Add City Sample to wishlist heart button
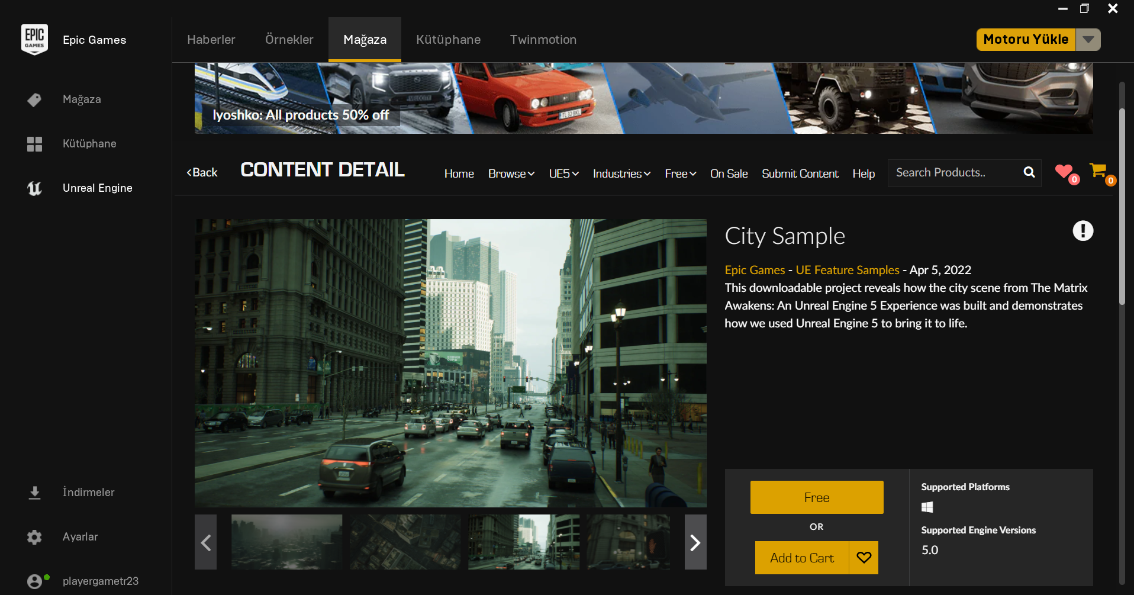Image resolution: width=1134 pixels, height=595 pixels. (864, 558)
